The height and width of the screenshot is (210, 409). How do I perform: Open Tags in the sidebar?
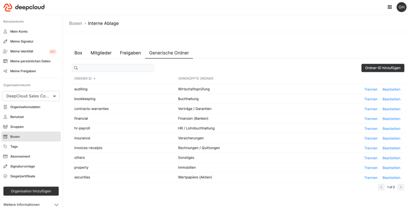point(14,147)
